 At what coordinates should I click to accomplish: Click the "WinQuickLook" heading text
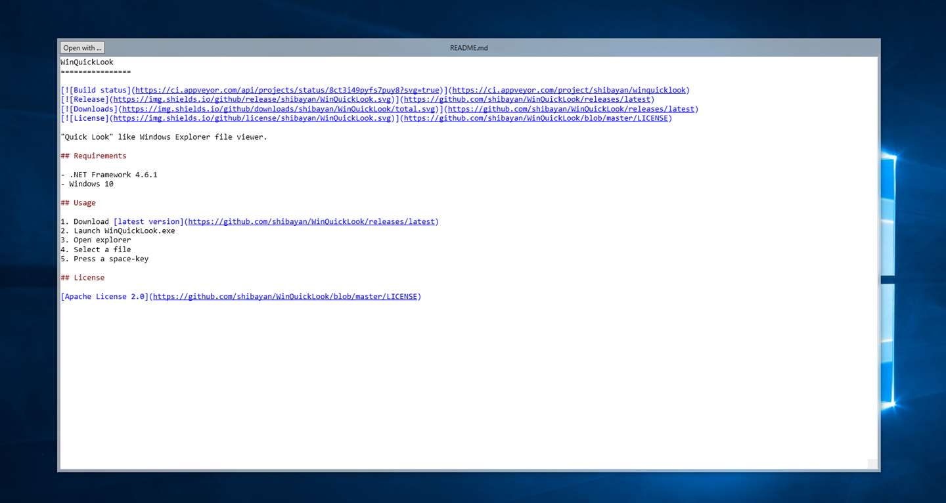(x=87, y=62)
